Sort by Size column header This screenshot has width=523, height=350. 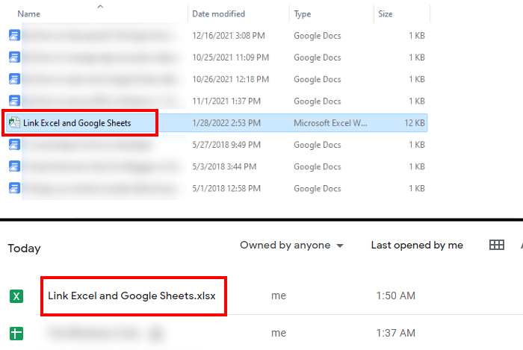386,14
